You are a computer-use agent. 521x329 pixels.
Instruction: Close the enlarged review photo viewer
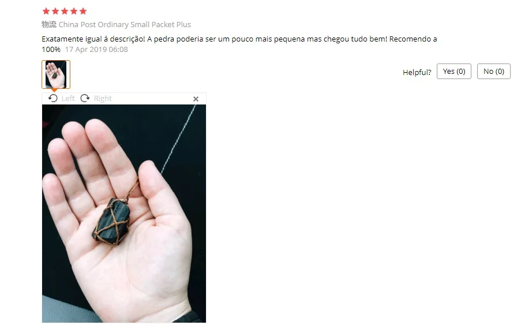(196, 99)
